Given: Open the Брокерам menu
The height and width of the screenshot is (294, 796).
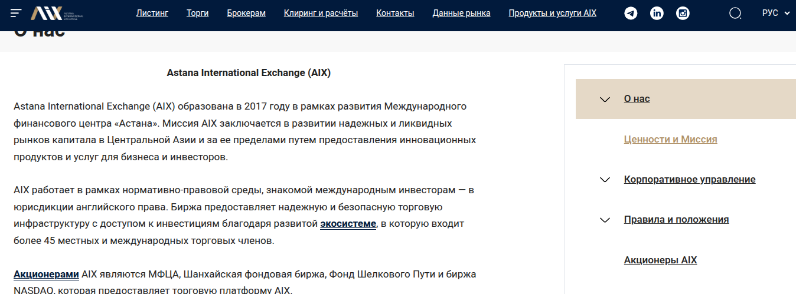Looking at the screenshot, I should click(x=246, y=13).
